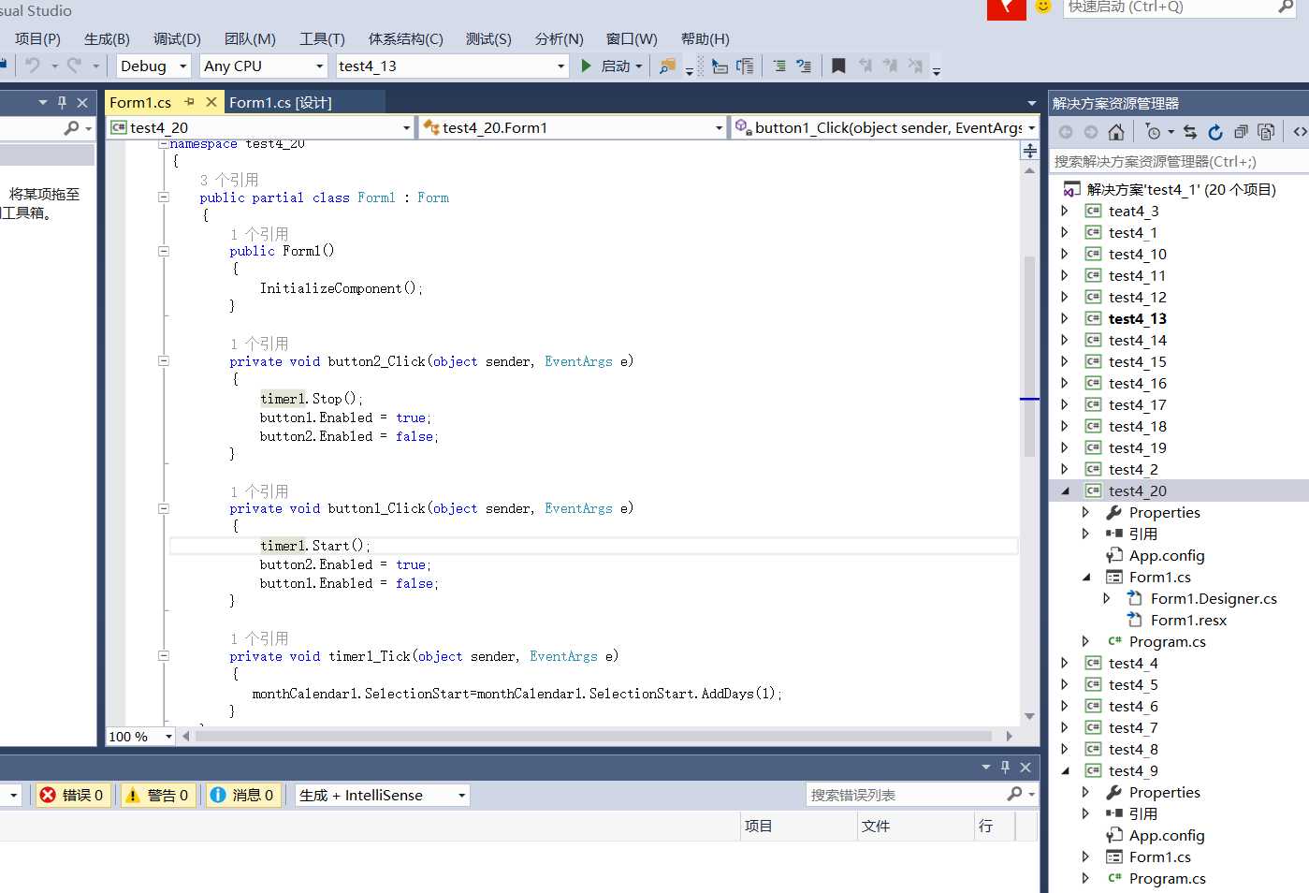Viewport: 1309px width, 893px height.
Task: Click the green Start debugging arrow
Action: tap(586, 66)
